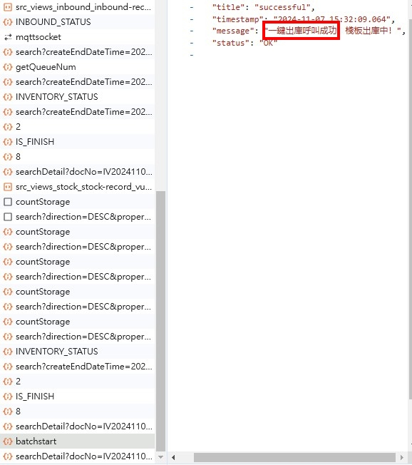Image resolution: width=412 pixels, height=465 pixels.
Task: Collapse the "title" line dash marker
Action: click(x=192, y=7)
